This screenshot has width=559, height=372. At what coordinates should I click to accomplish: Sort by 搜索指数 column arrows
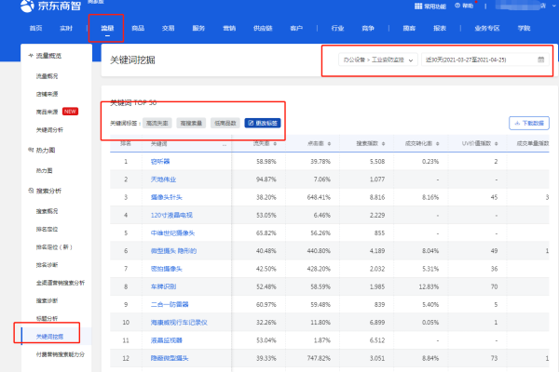[383, 144]
